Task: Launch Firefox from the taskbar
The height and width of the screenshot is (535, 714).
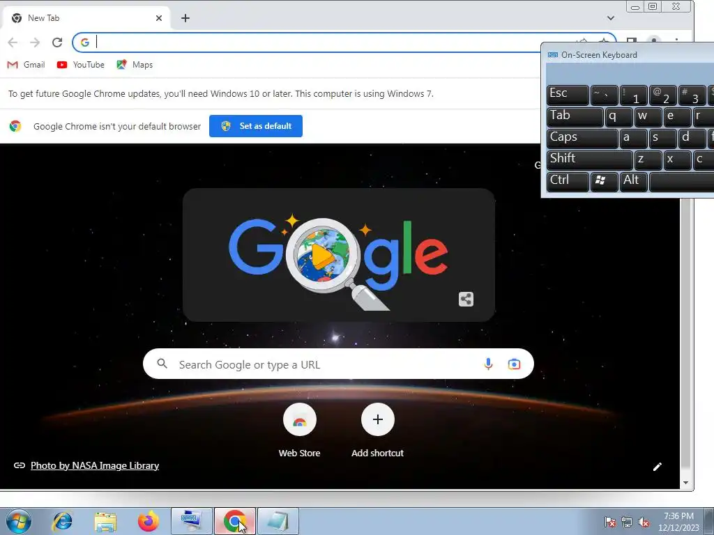Action: tap(149, 521)
